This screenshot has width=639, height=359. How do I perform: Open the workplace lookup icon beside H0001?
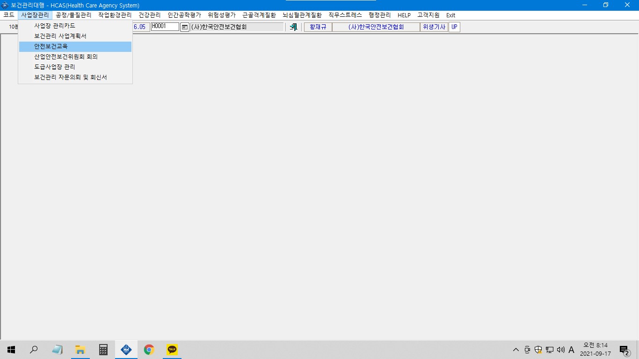click(x=185, y=27)
